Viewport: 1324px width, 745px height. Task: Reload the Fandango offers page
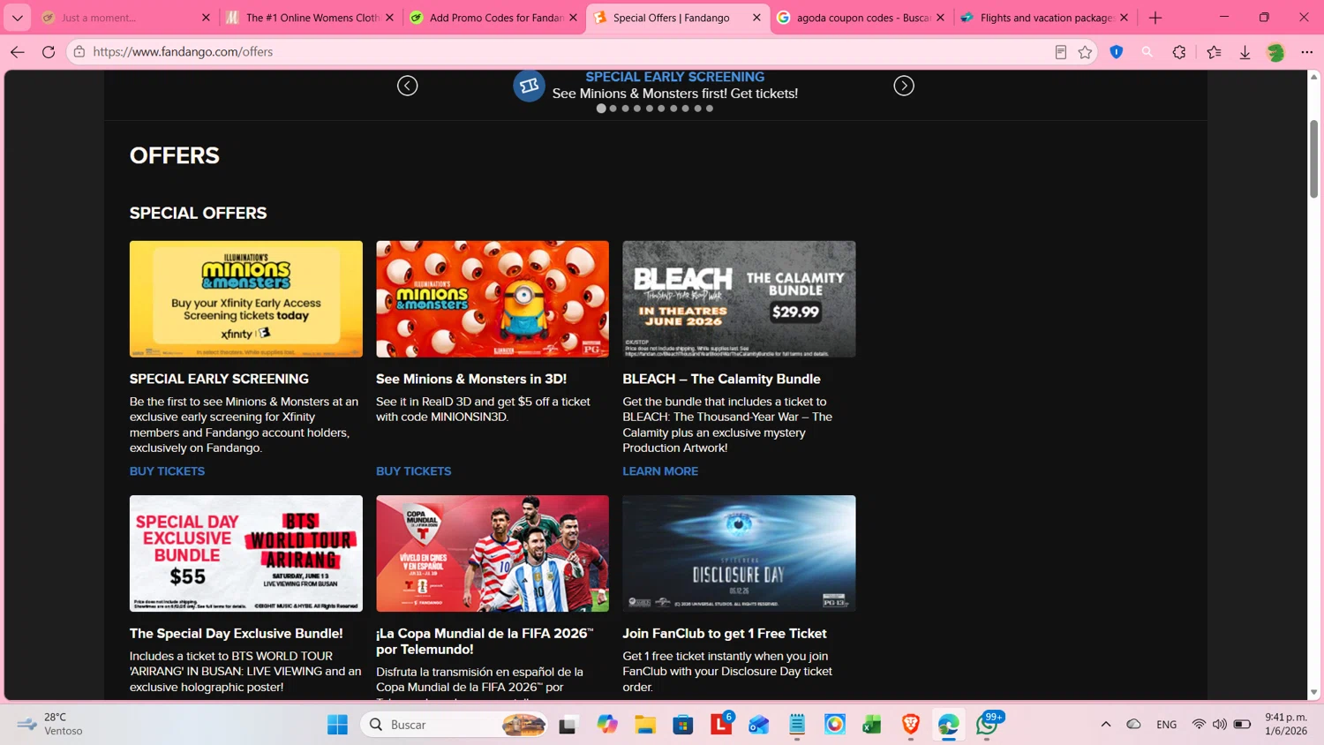click(x=49, y=52)
